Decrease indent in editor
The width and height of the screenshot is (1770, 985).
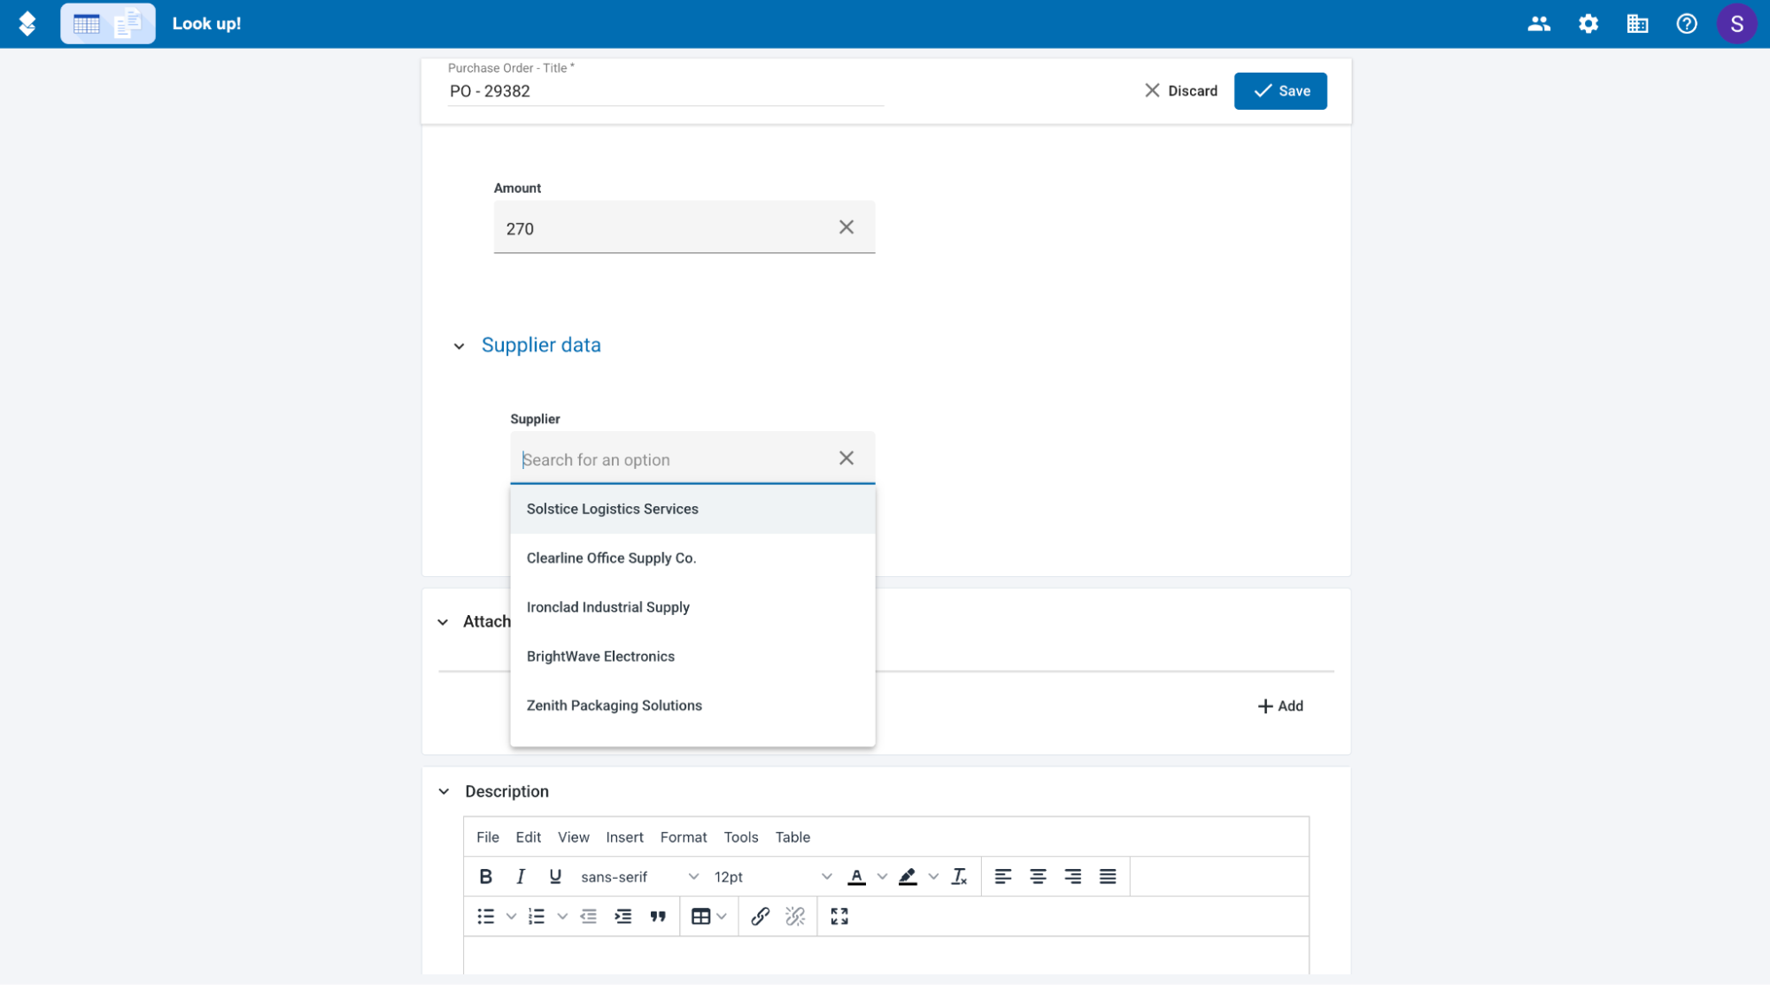point(588,916)
